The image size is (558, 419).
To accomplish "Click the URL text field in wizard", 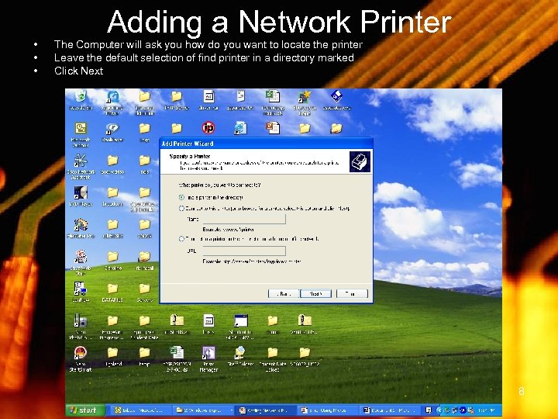I will pos(244,251).
